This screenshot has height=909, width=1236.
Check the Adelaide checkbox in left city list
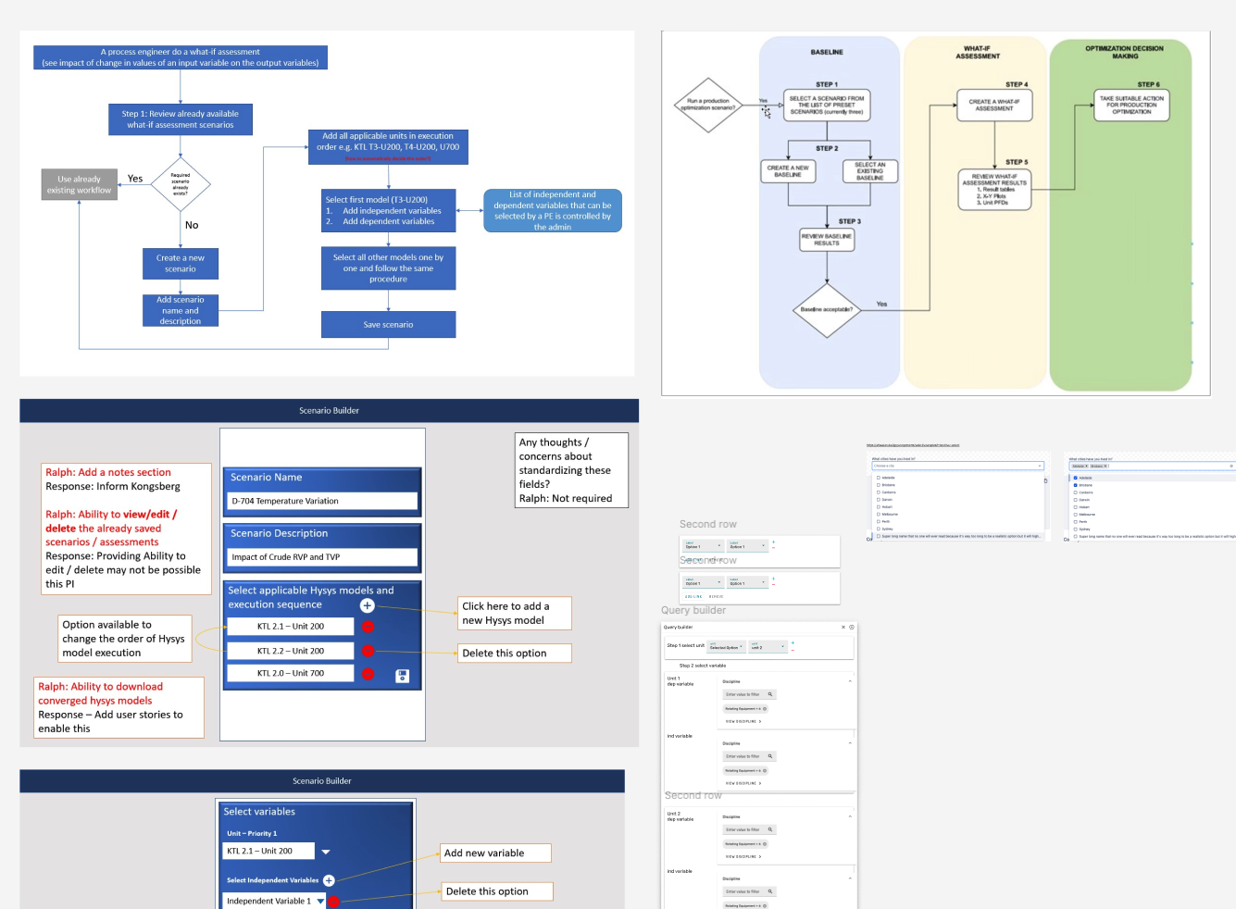point(878,478)
